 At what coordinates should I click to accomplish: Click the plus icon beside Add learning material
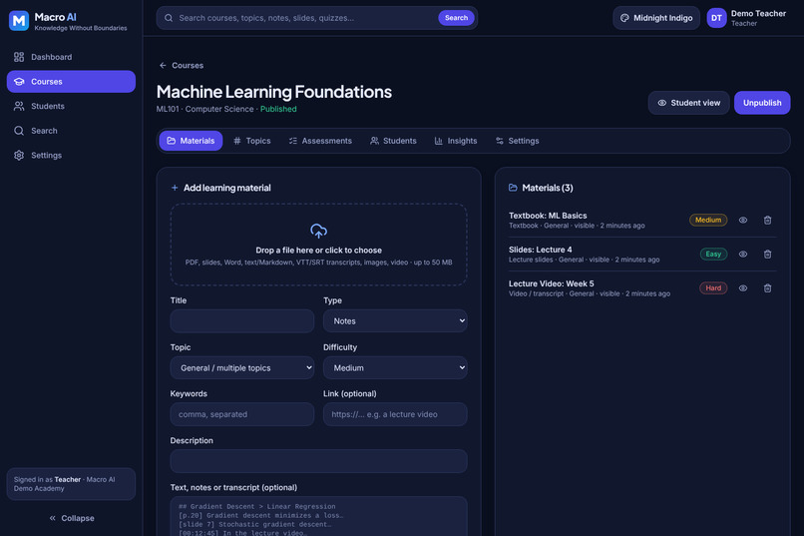[x=175, y=188]
